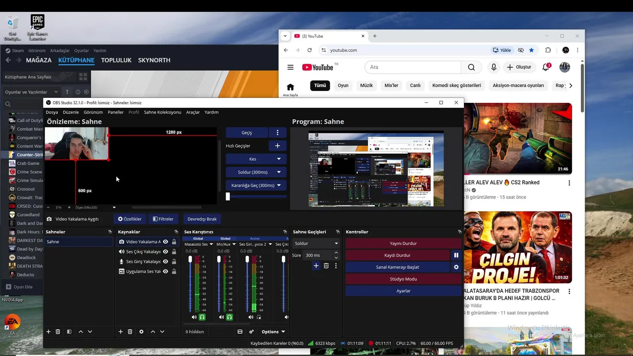Screen dimensions: 633x356
Task: Click the Stüdyo Modu button
Action: (x=403, y=279)
